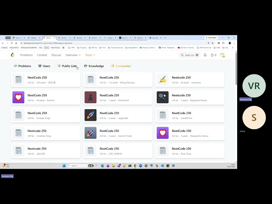Open the Windows Start menu

click(x=64, y=166)
